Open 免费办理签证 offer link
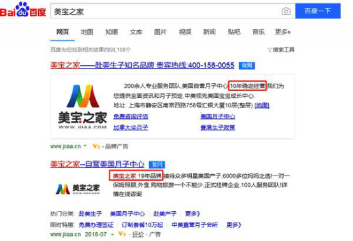The width and height of the screenshot is (353, 241). [96, 225]
